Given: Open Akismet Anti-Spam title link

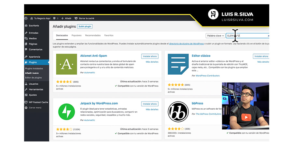Looking at the screenshot, I should (94, 56).
